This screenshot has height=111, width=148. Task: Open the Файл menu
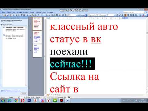3,12
